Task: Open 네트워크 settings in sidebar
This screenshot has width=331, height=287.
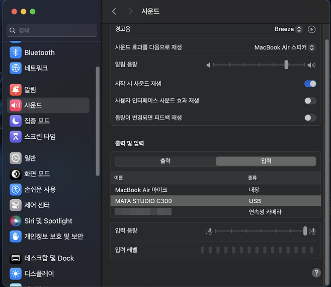Action: click(x=16, y=68)
